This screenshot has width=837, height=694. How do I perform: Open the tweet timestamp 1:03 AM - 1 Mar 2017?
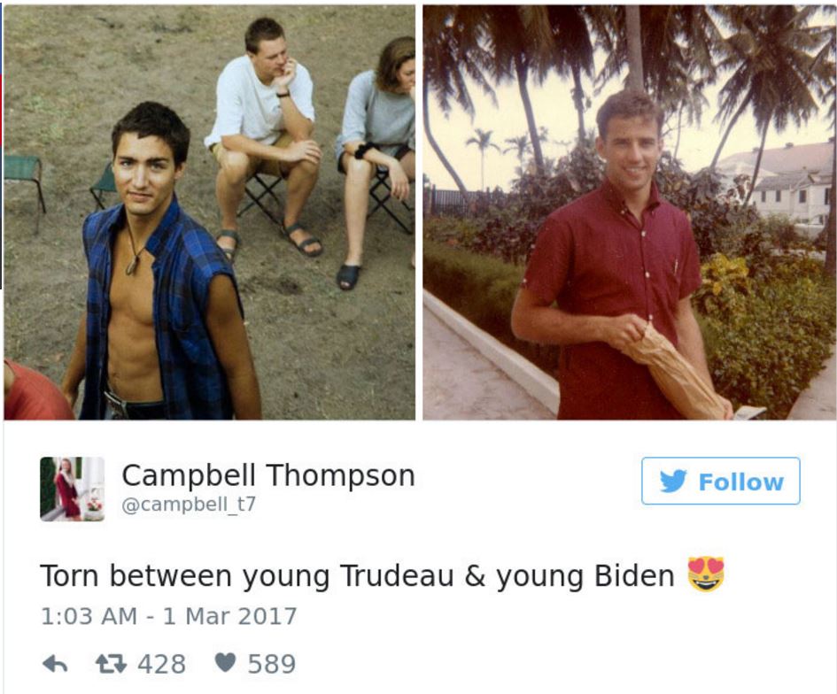[x=168, y=616]
